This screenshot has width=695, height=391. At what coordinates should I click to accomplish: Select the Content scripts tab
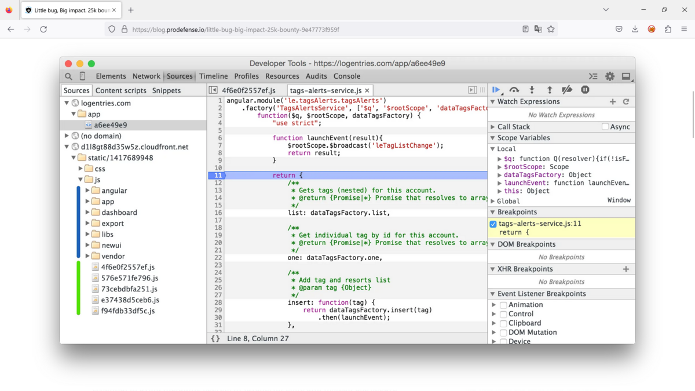(x=120, y=90)
